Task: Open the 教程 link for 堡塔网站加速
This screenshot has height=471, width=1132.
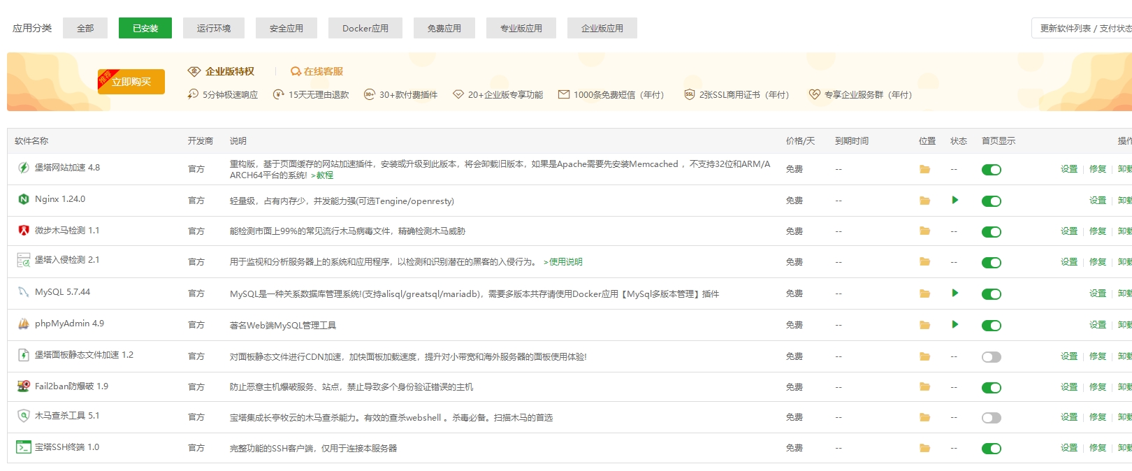Action: 322,175
